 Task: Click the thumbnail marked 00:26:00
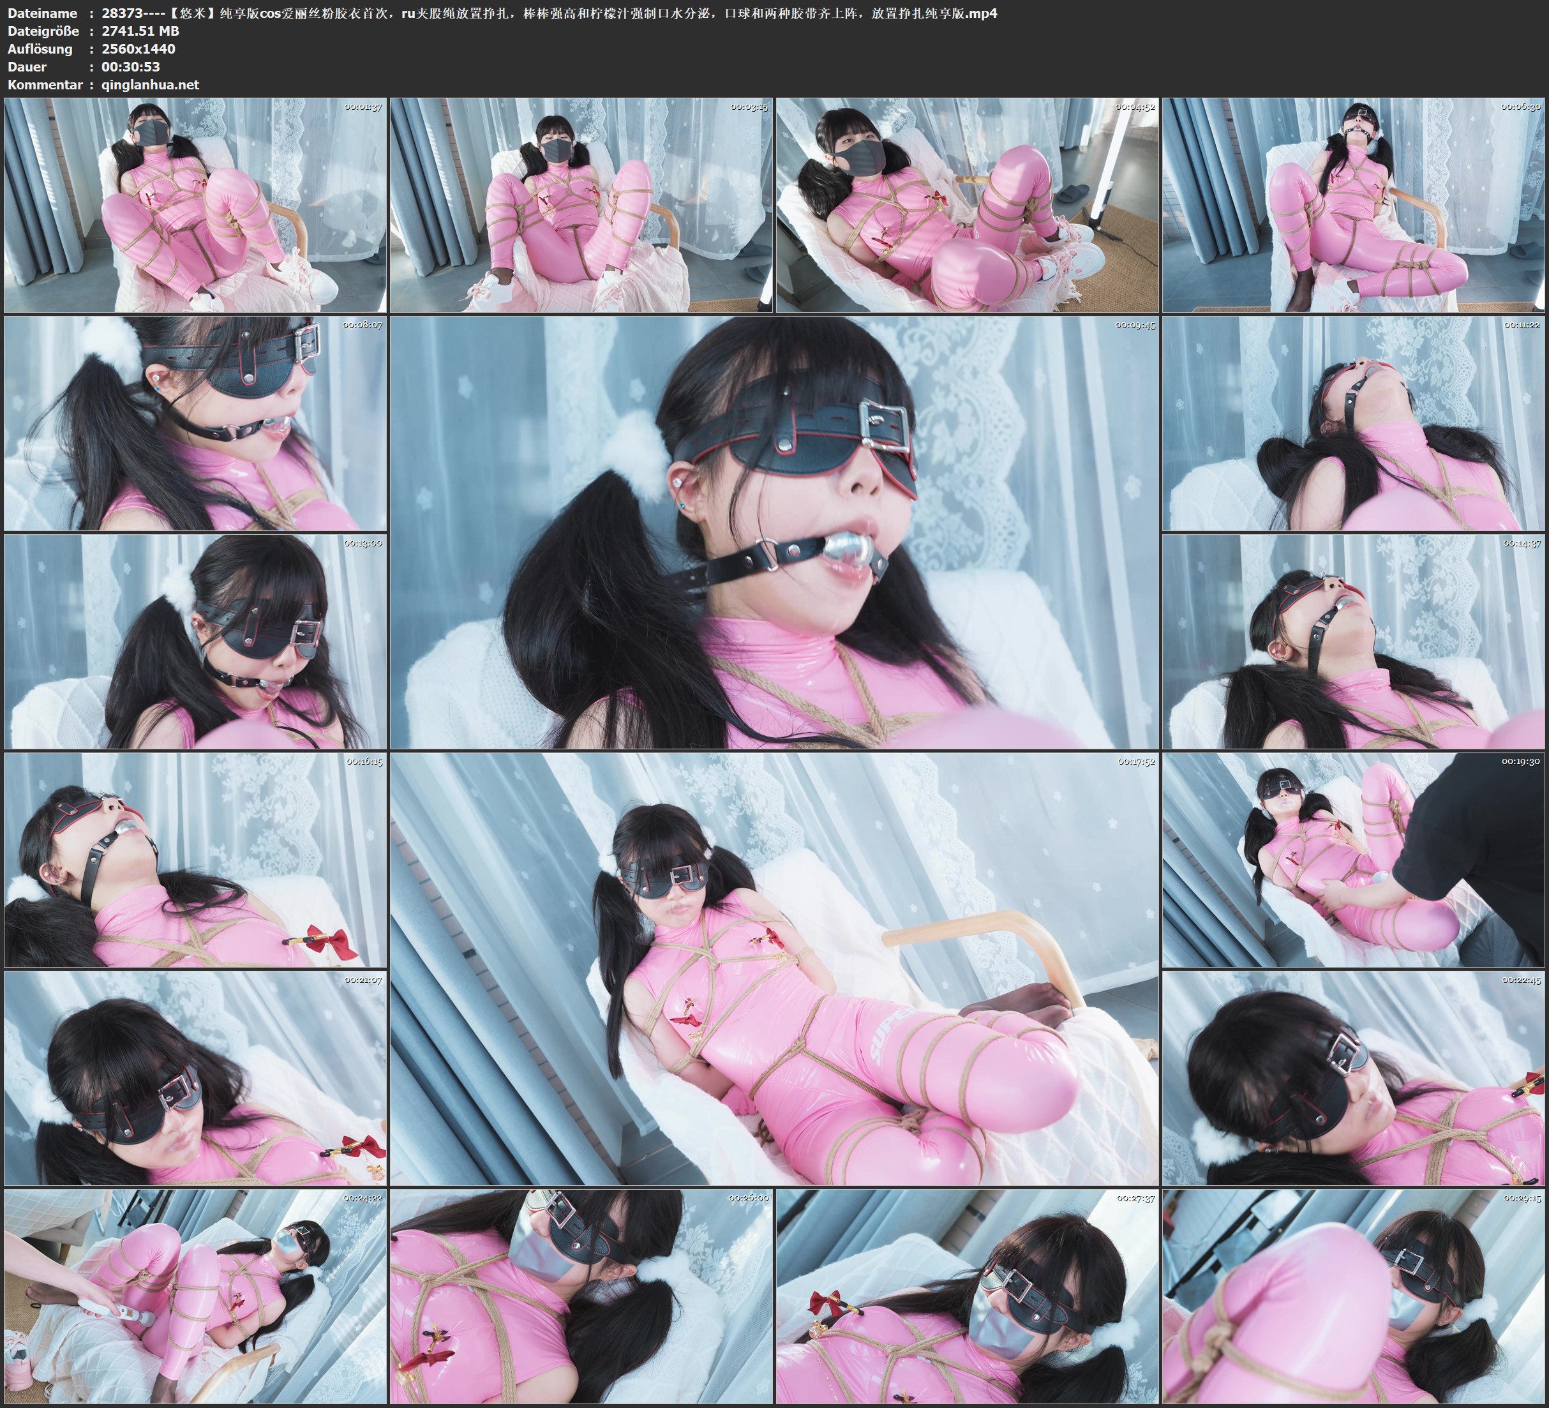point(581,1296)
